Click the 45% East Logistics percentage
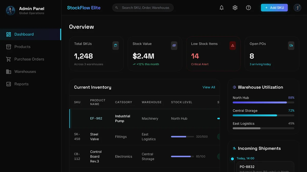The height and width of the screenshot is (172, 307). pos(291,123)
